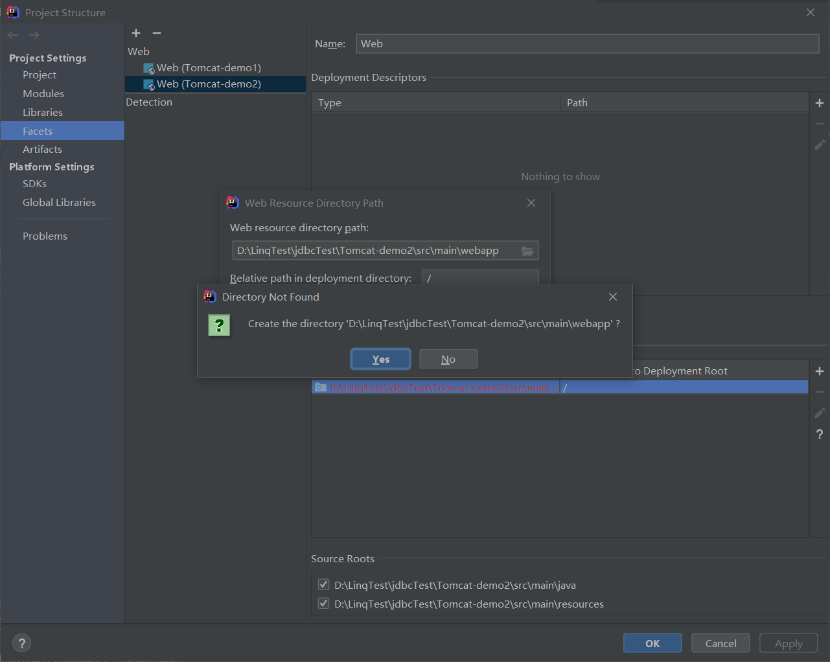The width and height of the screenshot is (830, 662).
Task: Close the Directory Not Found dialog
Action: [613, 297]
